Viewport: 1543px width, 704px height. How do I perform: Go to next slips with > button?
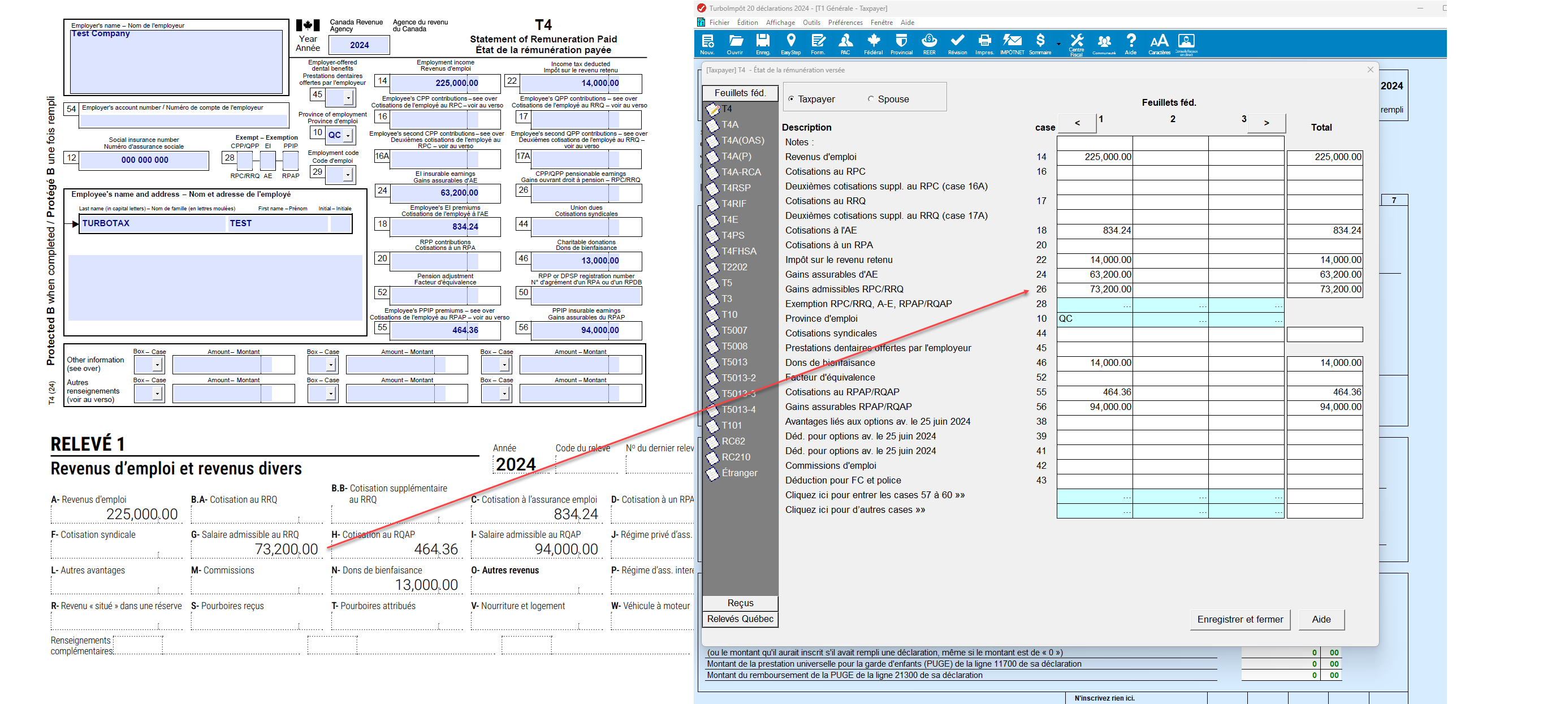click(1267, 123)
